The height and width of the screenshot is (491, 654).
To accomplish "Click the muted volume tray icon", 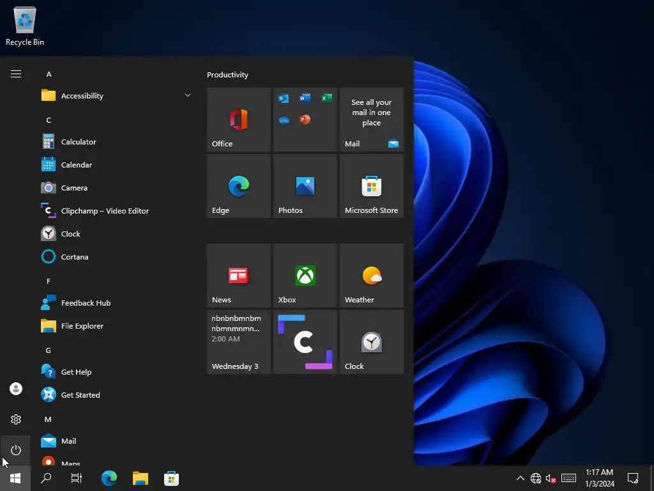I will pos(551,478).
